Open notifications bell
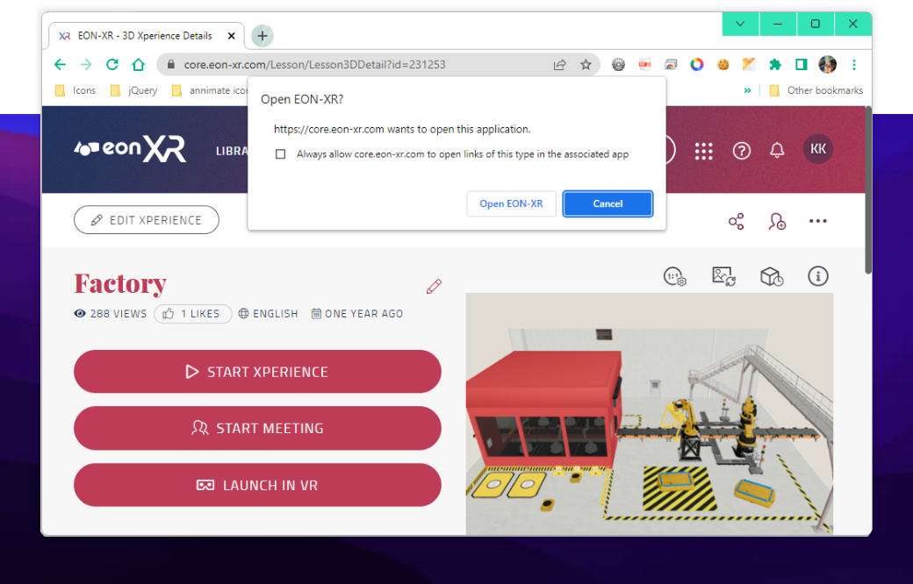Viewport: 913px width, 584px height. click(777, 151)
